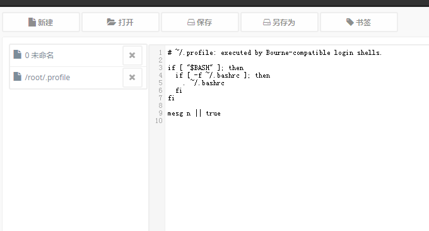Switch to the /root/.profile file tab
The image size is (429, 231).
click(66, 78)
